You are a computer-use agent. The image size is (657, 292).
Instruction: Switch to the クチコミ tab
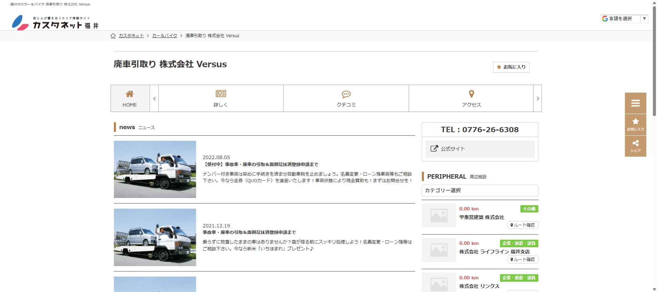pos(346,98)
